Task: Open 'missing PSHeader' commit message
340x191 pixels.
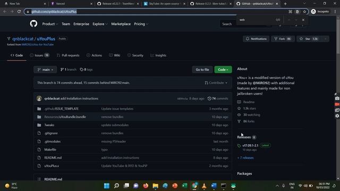Action: tap(113, 142)
